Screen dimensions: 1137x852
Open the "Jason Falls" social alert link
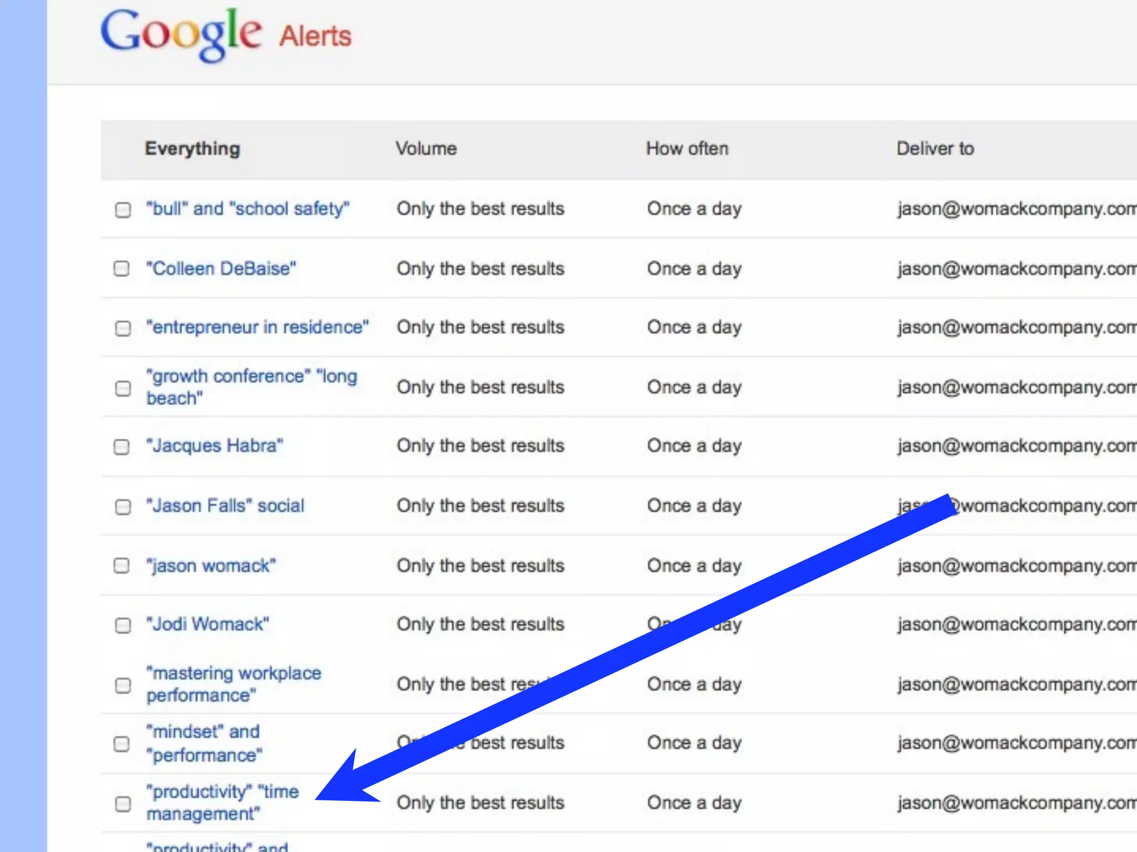225,505
